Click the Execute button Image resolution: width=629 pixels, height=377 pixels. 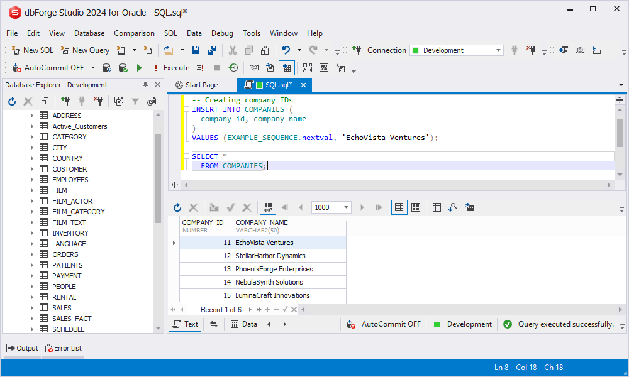[x=172, y=68]
